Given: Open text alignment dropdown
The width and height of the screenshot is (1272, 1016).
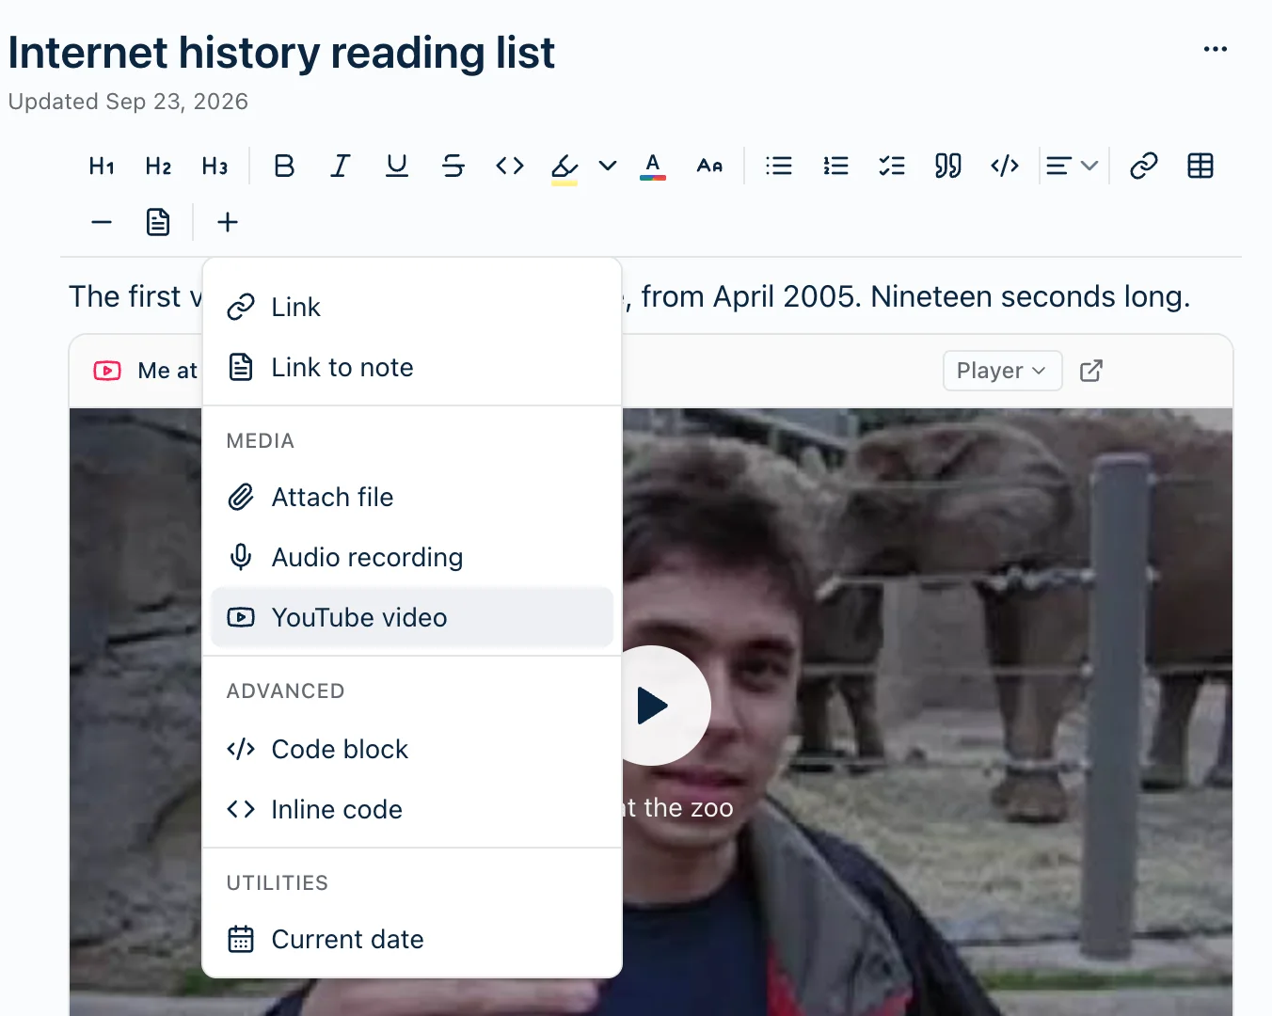Looking at the screenshot, I should (1073, 167).
